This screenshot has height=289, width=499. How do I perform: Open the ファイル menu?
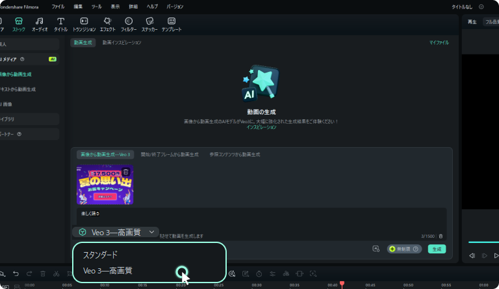coord(58,6)
